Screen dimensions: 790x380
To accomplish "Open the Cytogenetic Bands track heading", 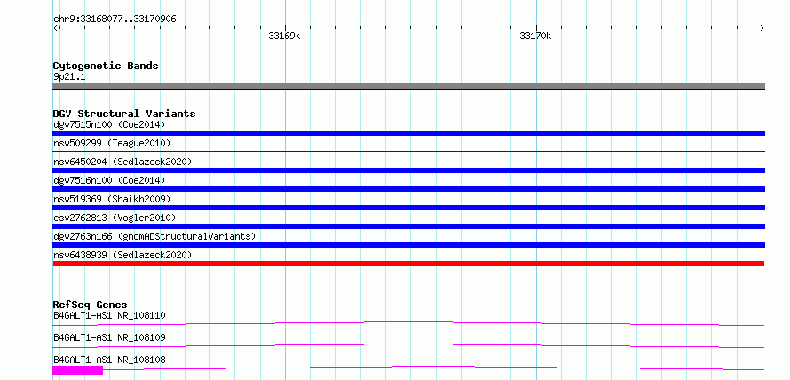I will click(106, 66).
